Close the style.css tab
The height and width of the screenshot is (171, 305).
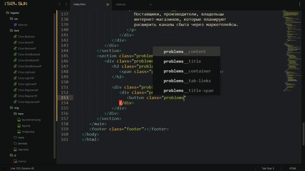click(x=151, y=4)
